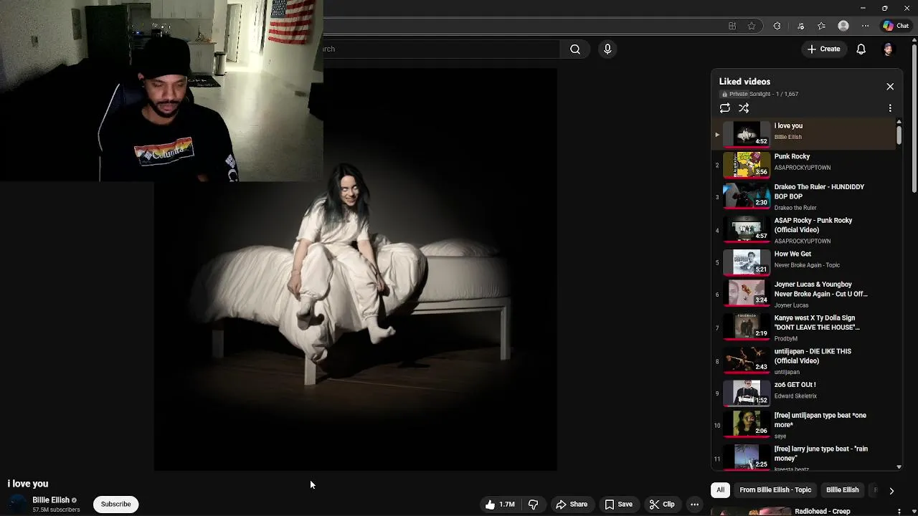
Task: Select 'From Billie Eilish - Topic' chip
Action: [775, 490]
